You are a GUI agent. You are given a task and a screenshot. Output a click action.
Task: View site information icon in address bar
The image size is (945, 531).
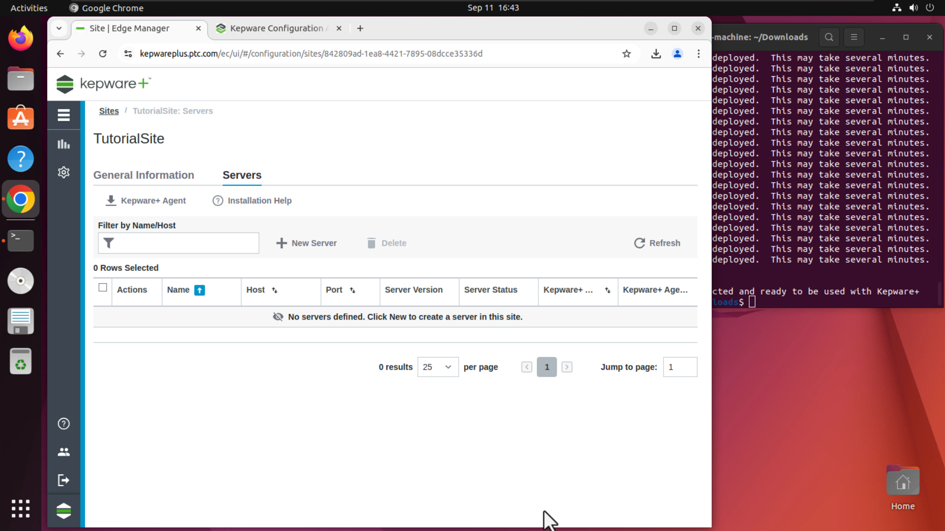click(128, 54)
